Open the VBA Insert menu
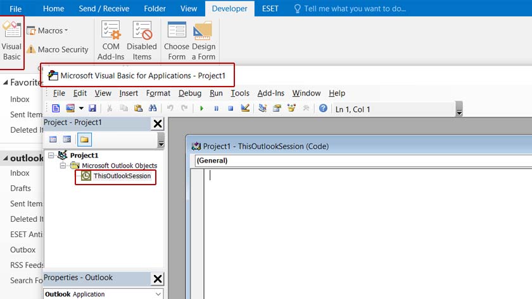Image resolution: width=532 pixels, height=299 pixels. coord(129,93)
